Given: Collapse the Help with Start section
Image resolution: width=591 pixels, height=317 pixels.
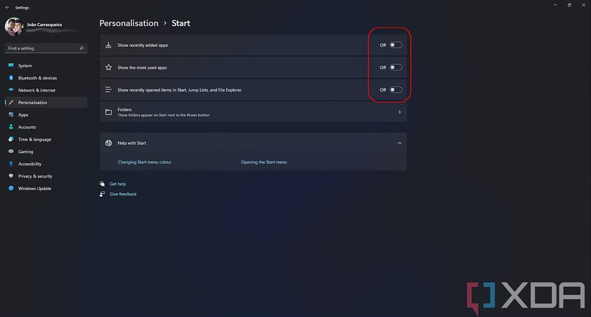Looking at the screenshot, I should pos(399,143).
